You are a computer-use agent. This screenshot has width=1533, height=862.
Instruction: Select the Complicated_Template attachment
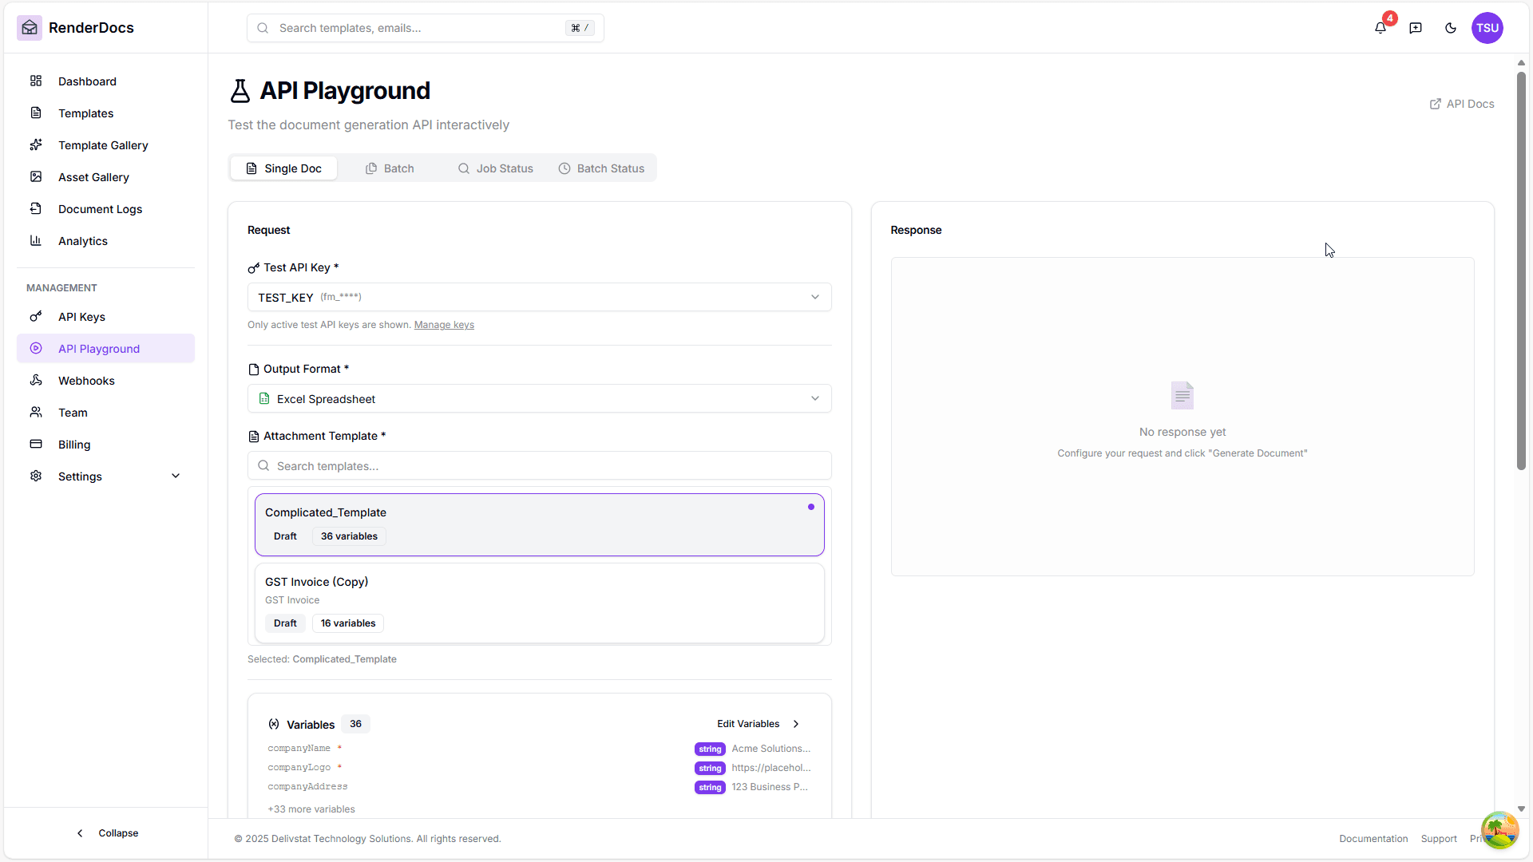click(539, 524)
